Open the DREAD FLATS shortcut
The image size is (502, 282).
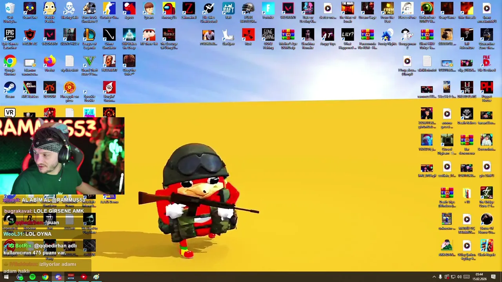pos(467,90)
